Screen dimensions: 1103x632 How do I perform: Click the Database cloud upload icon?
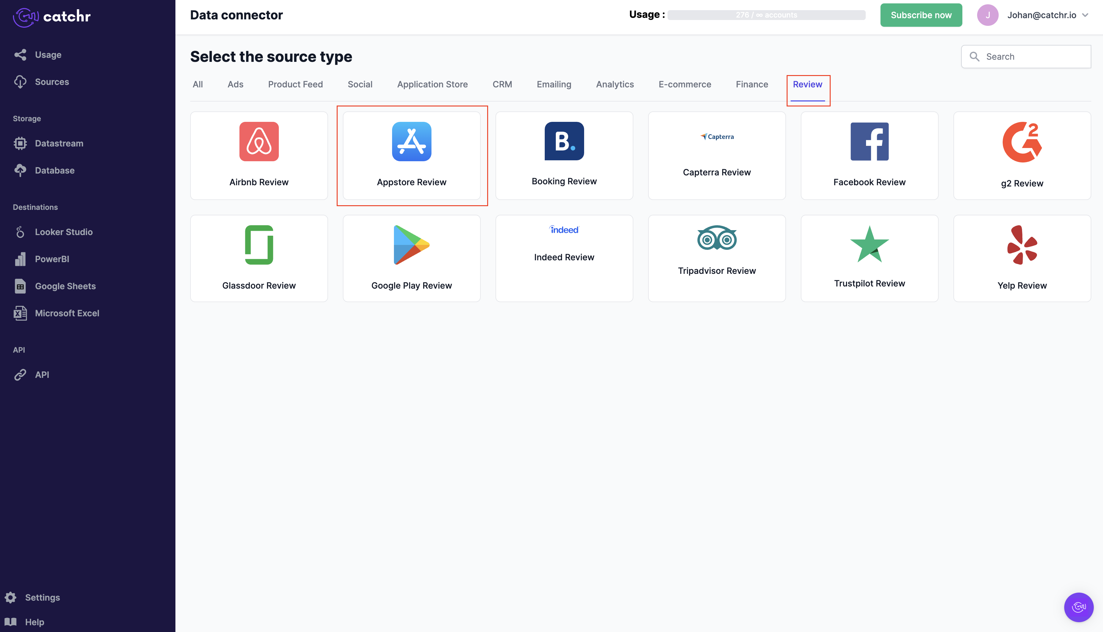click(x=20, y=170)
